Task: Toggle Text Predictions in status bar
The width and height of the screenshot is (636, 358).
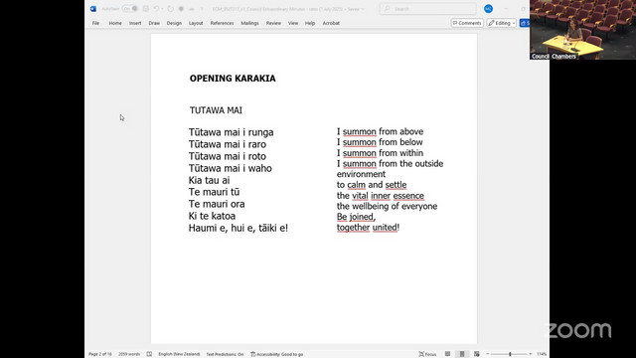Action: (225, 354)
